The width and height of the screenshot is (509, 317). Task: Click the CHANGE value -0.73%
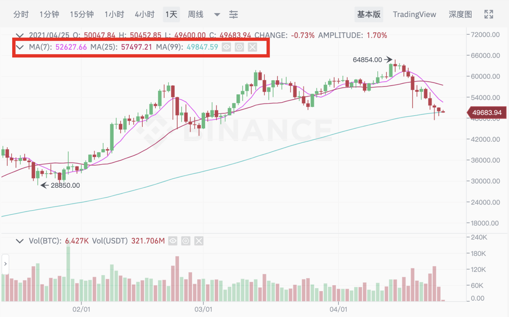303,35
